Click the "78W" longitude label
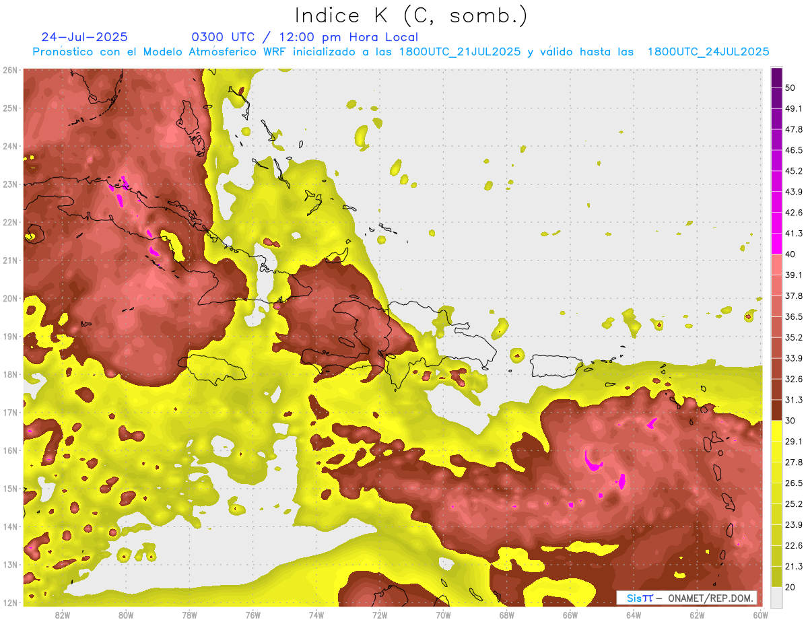 tap(189, 615)
